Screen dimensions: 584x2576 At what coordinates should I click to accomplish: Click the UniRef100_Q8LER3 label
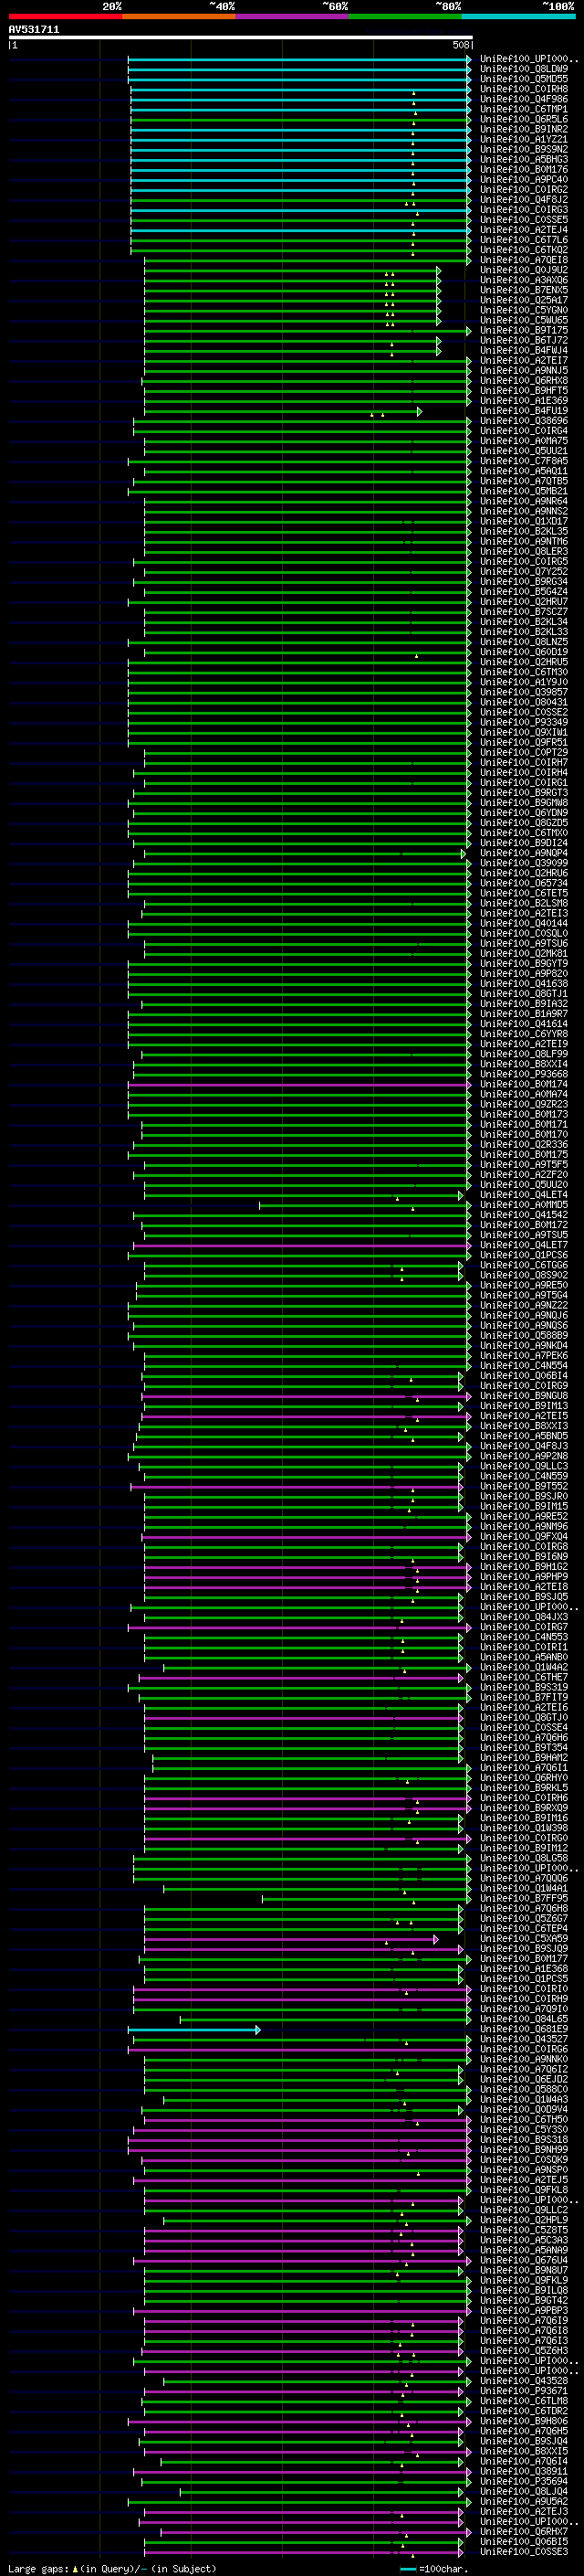point(524,552)
